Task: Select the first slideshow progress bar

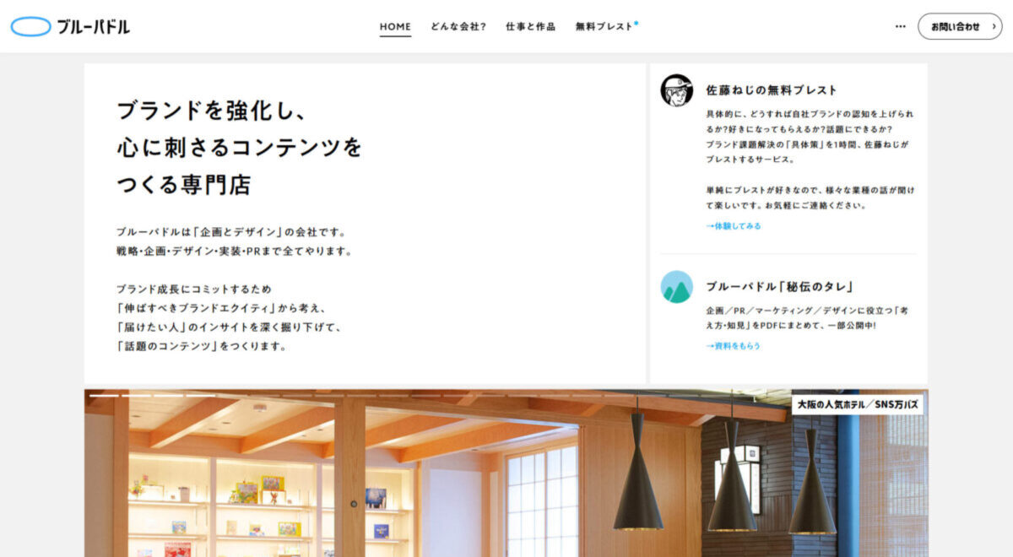Action: point(104,395)
